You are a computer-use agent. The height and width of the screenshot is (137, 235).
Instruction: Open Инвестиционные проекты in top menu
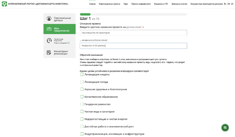[109, 4]
